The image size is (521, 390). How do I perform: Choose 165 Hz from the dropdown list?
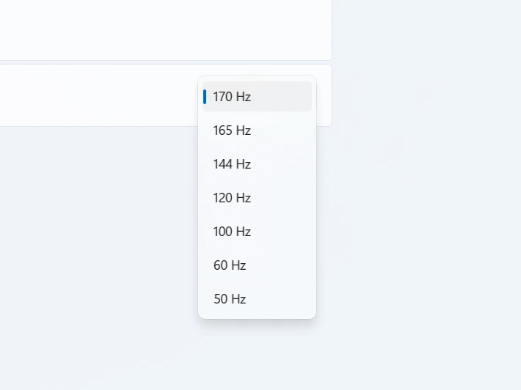tap(257, 130)
